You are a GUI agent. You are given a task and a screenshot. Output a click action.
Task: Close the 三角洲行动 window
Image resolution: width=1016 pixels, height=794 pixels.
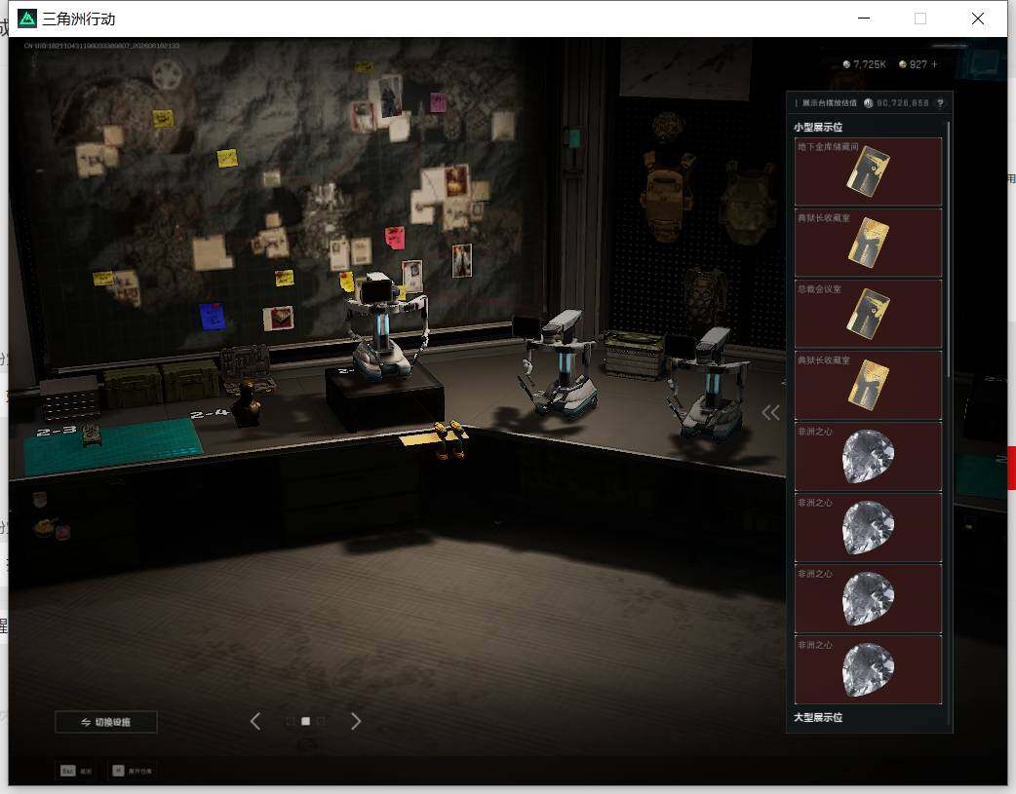click(x=978, y=19)
